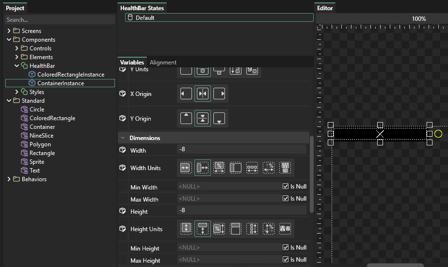Set X Origin to left alignment
Image resolution: width=448 pixels, height=267 pixels.
186,94
